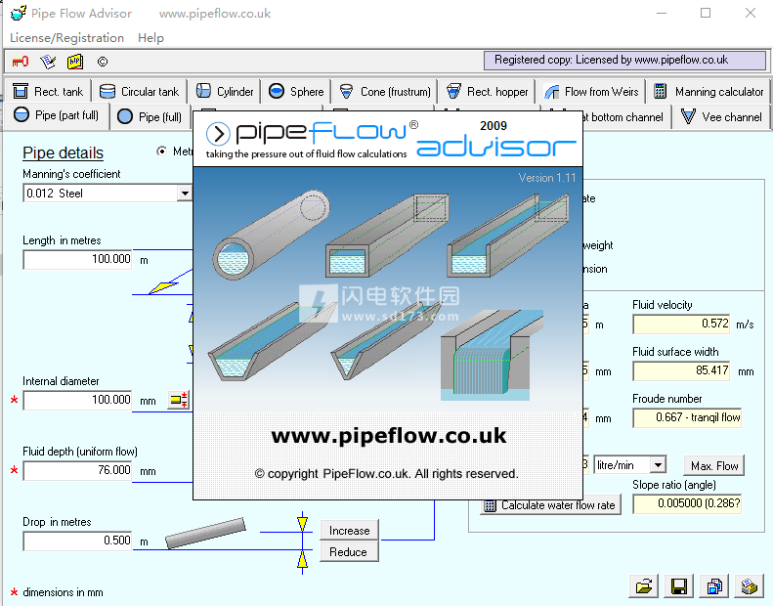This screenshot has width=773, height=606.
Task: Open pipe size chooser icon beside diameter
Action: [x=179, y=400]
